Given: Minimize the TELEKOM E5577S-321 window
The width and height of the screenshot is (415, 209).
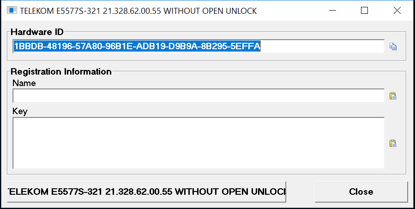Looking at the screenshot, I should (x=332, y=11).
